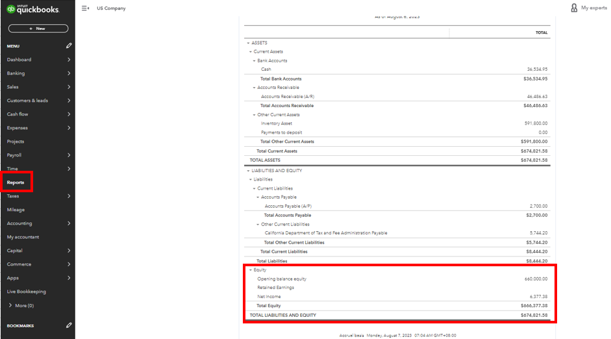Expand the Accounting submenu arrow
Screen dimensions: 611x339
[69, 223]
